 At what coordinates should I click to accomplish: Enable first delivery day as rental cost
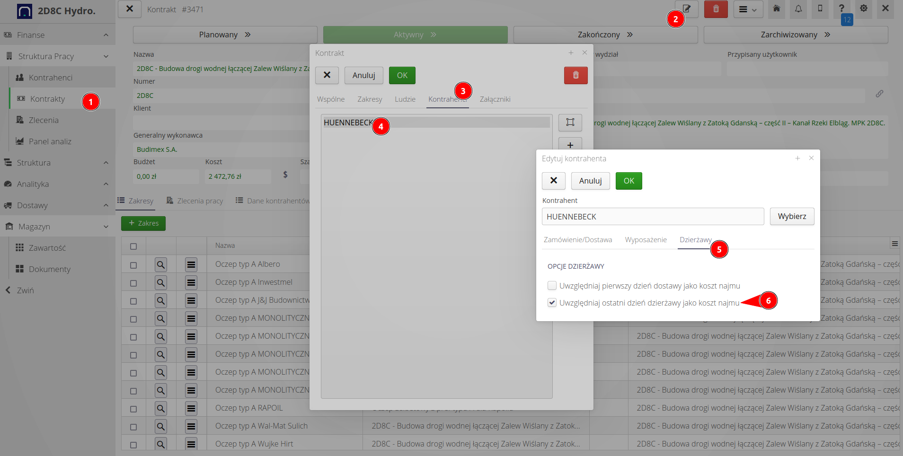point(552,286)
